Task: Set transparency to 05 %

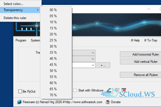Action: pyautogui.click(x=56, y=16)
